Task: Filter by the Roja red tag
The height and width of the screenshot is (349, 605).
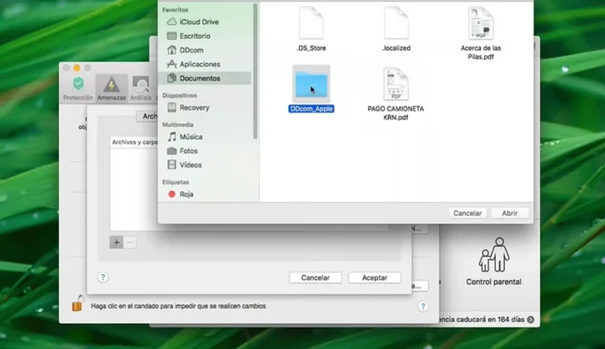Action: pyautogui.click(x=185, y=194)
